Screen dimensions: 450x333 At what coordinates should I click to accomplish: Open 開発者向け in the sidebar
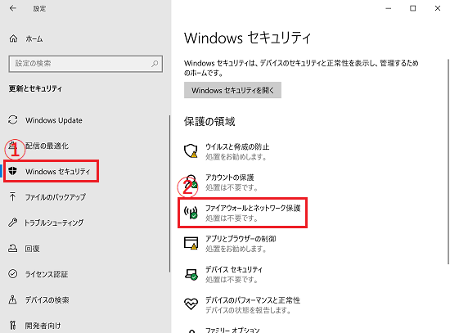click(43, 326)
